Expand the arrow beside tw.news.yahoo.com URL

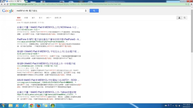76,94
